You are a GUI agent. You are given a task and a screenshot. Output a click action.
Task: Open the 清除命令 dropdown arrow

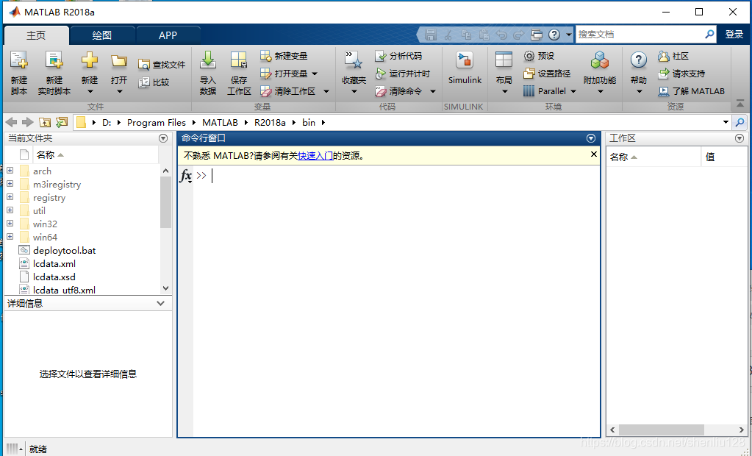pyautogui.click(x=432, y=91)
